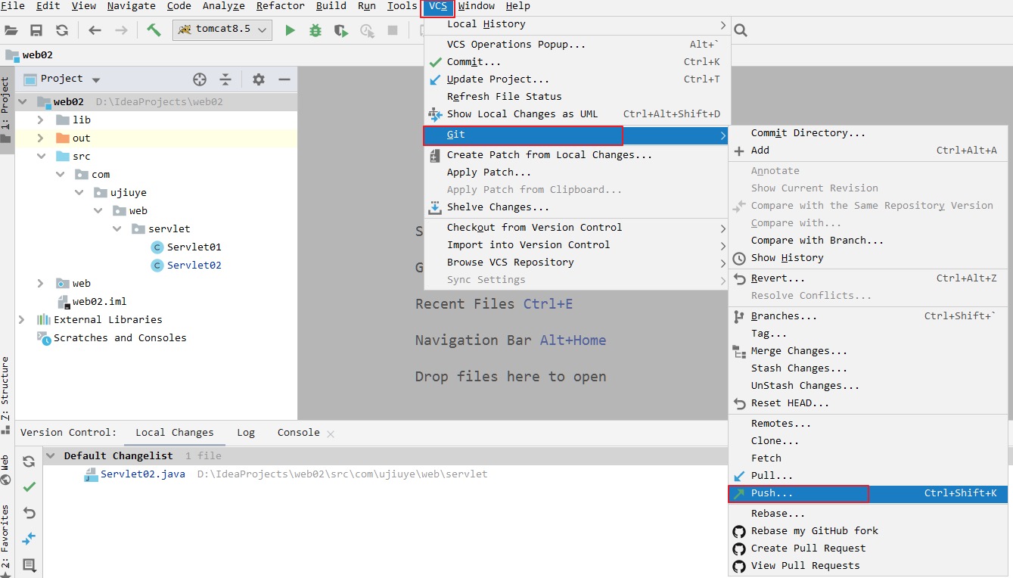Choose Pull... from Git submenu

pyautogui.click(x=869, y=476)
